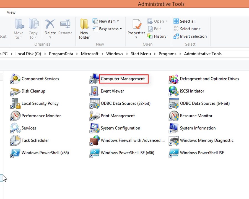
Task: Select the Windows PowerShell ISE icon
Action: (x=173, y=153)
